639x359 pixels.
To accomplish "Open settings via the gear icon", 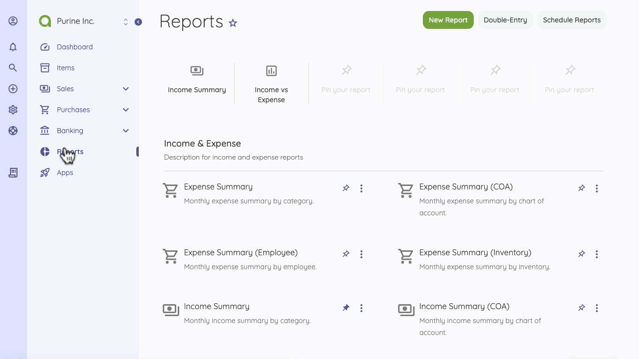I will (13, 109).
